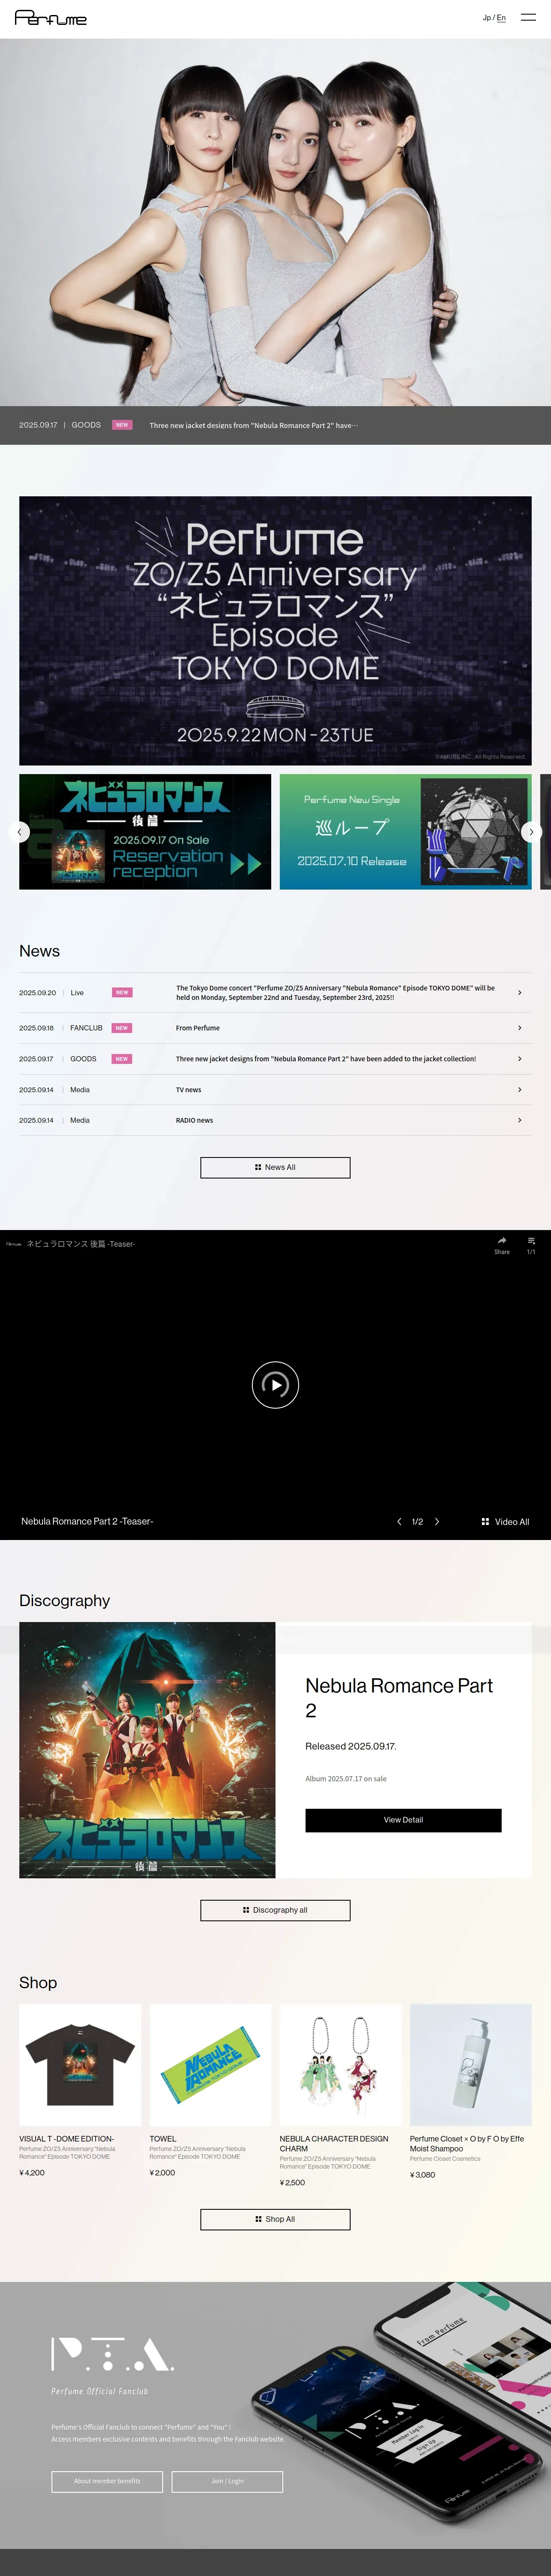
Task: Open the Moist Shampoo product image
Action: click(x=471, y=2065)
